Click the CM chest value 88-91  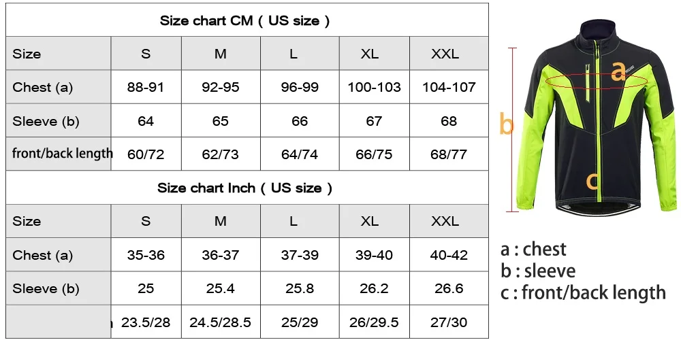point(146,87)
